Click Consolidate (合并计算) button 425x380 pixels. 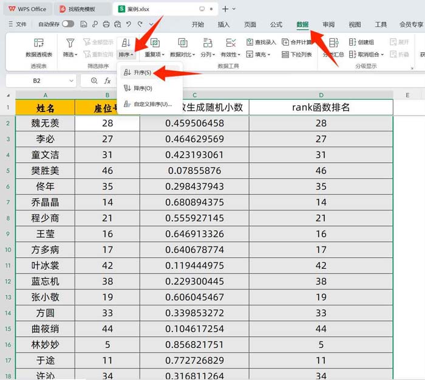(297, 42)
